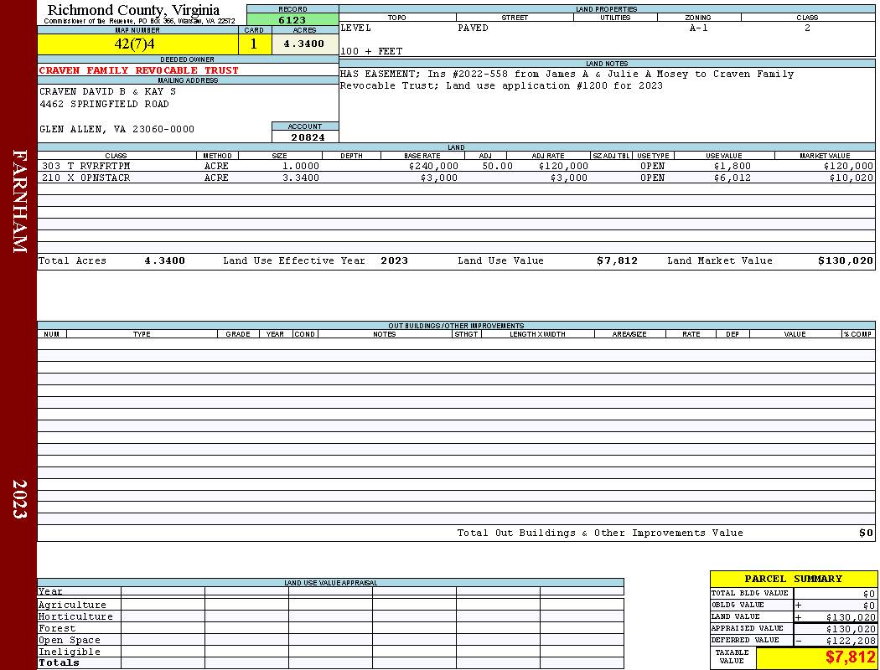Click red taxable value $7,812

click(x=851, y=657)
